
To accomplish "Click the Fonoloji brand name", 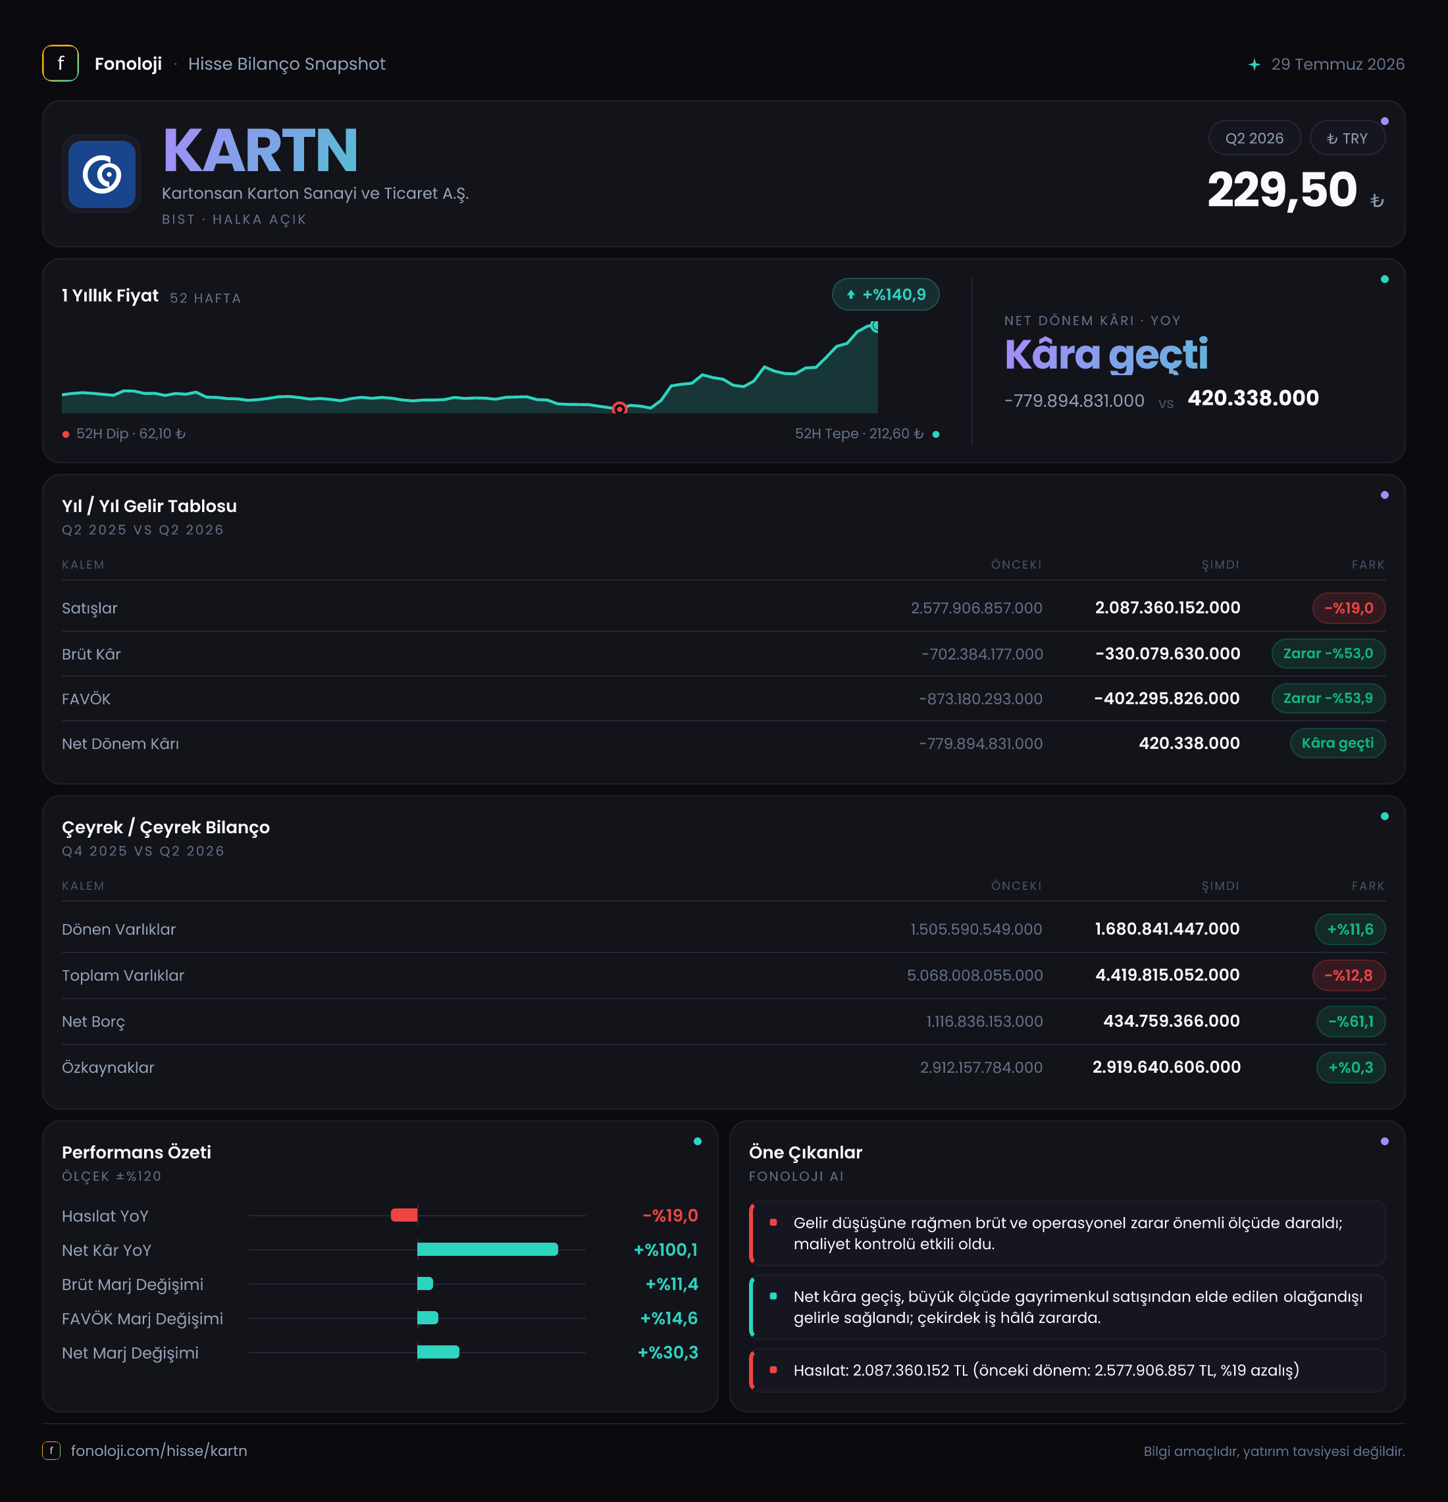I will 128,64.
